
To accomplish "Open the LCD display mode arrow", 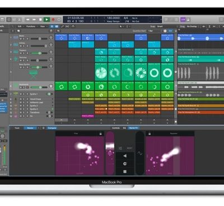I will (161, 20).
